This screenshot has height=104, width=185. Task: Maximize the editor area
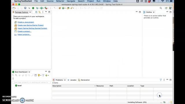140,12
